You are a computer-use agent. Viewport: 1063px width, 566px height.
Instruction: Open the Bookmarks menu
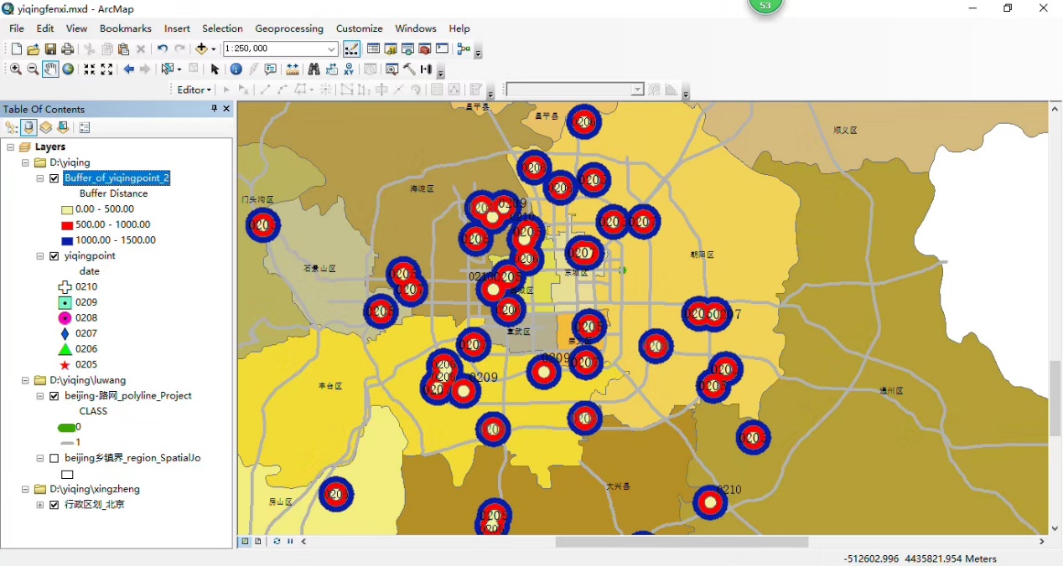125,28
